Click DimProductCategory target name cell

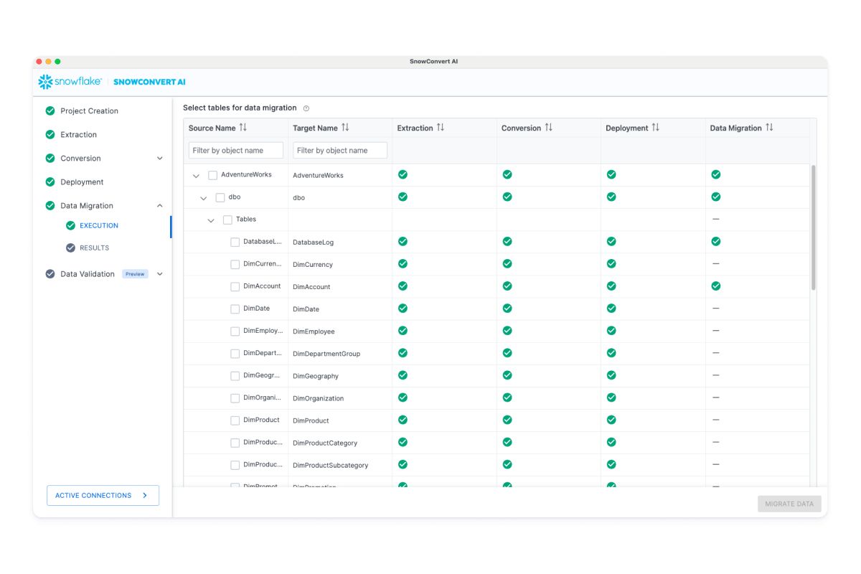(x=325, y=443)
